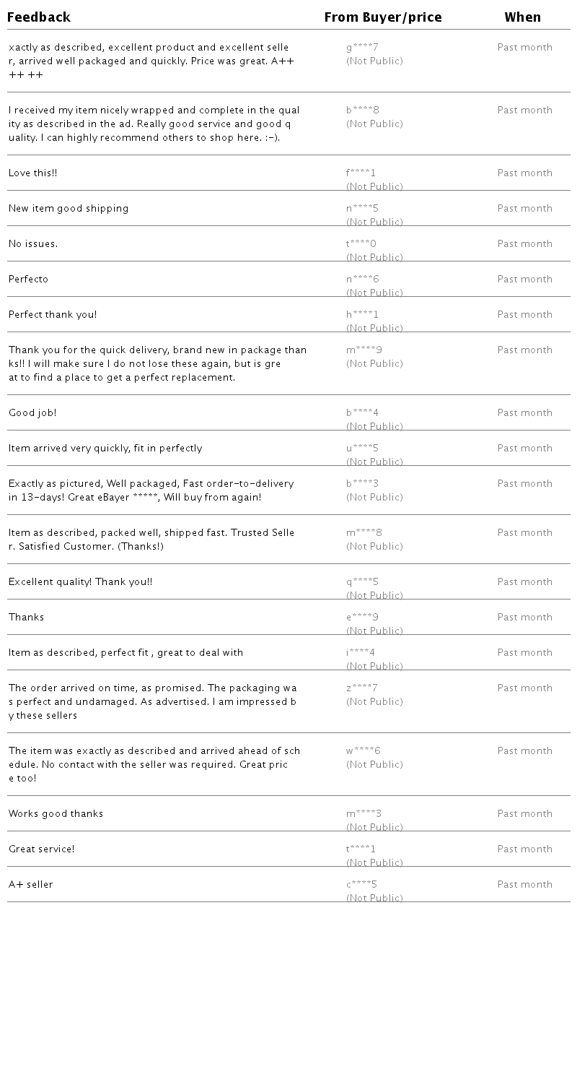
Task: Click the From Buyer/price column header
Action: 383,17
